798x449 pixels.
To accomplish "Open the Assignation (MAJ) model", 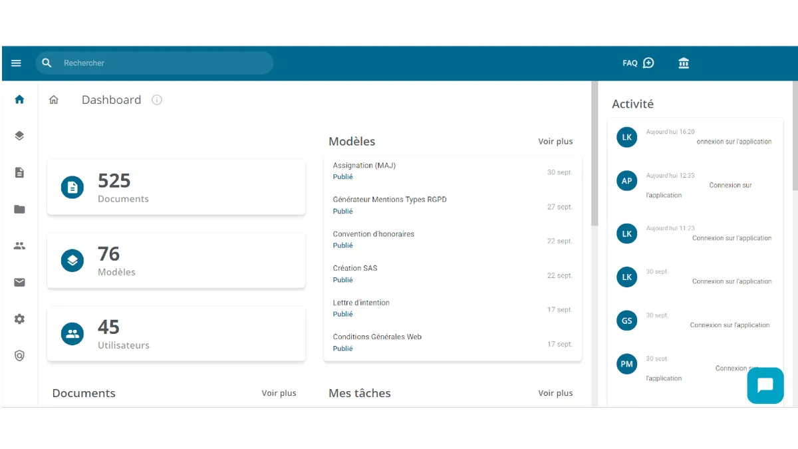I will [452, 172].
